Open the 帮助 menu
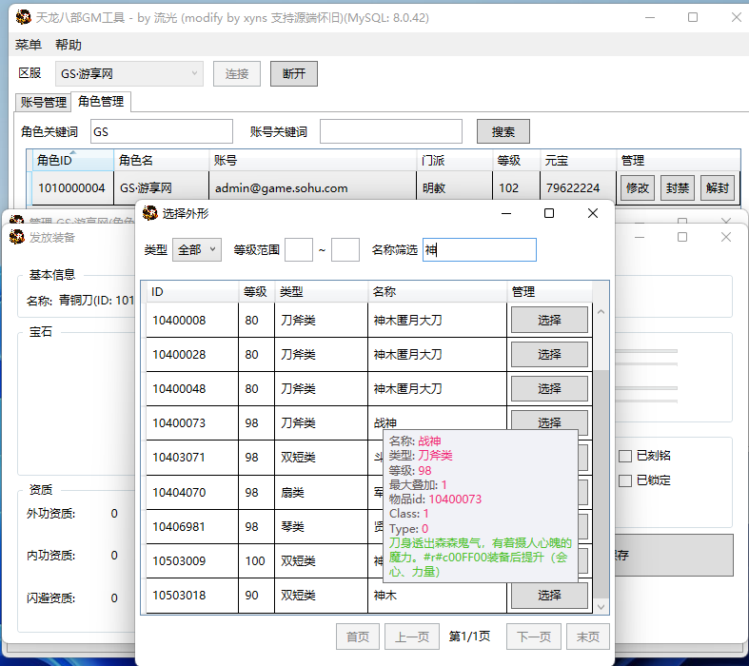The width and height of the screenshot is (749, 666). coord(69,45)
